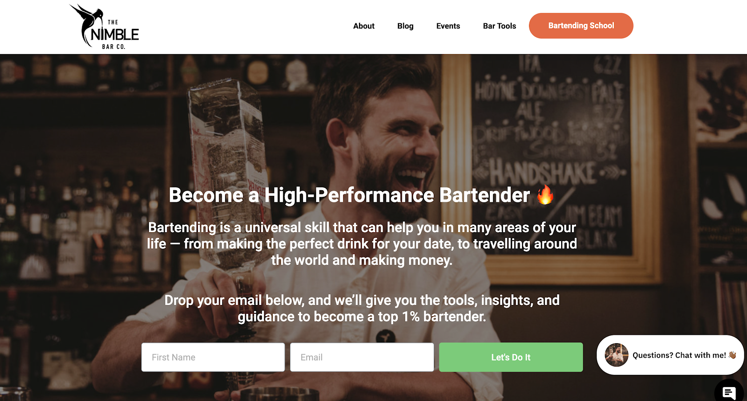Click the "Questions? Chat with me!" text
747x401 pixels.
coord(679,355)
